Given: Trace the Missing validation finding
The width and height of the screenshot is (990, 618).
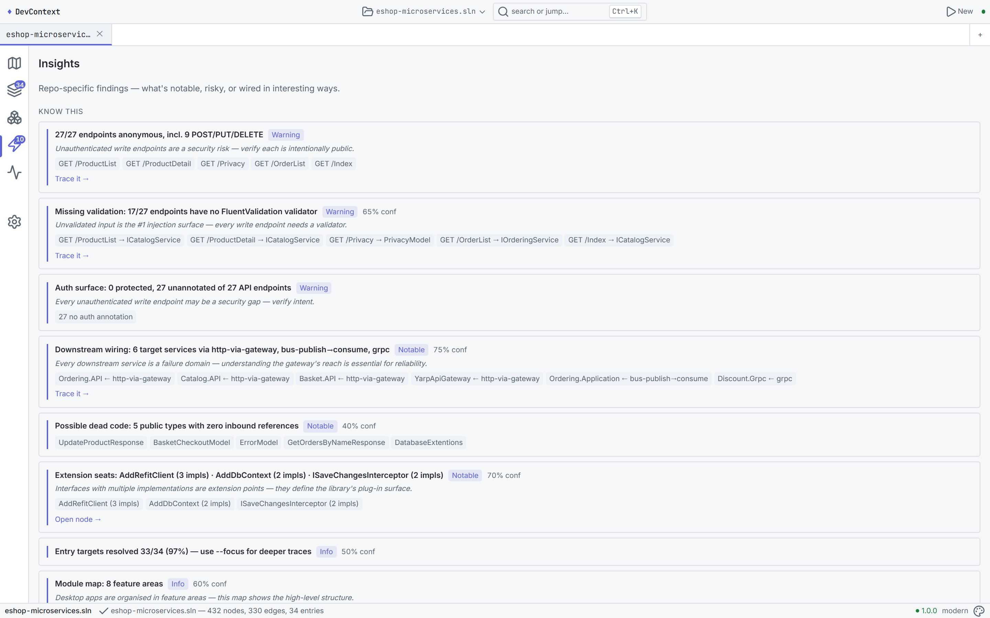Looking at the screenshot, I should pos(72,255).
